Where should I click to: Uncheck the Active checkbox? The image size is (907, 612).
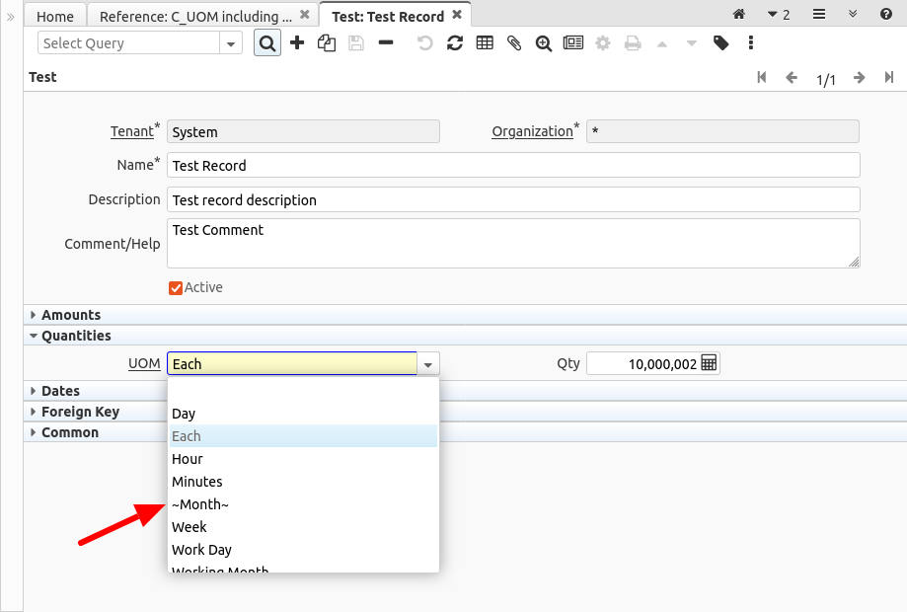[x=176, y=288]
